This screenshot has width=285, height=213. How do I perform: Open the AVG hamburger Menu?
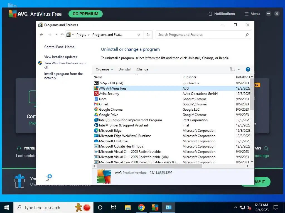click(252, 14)
